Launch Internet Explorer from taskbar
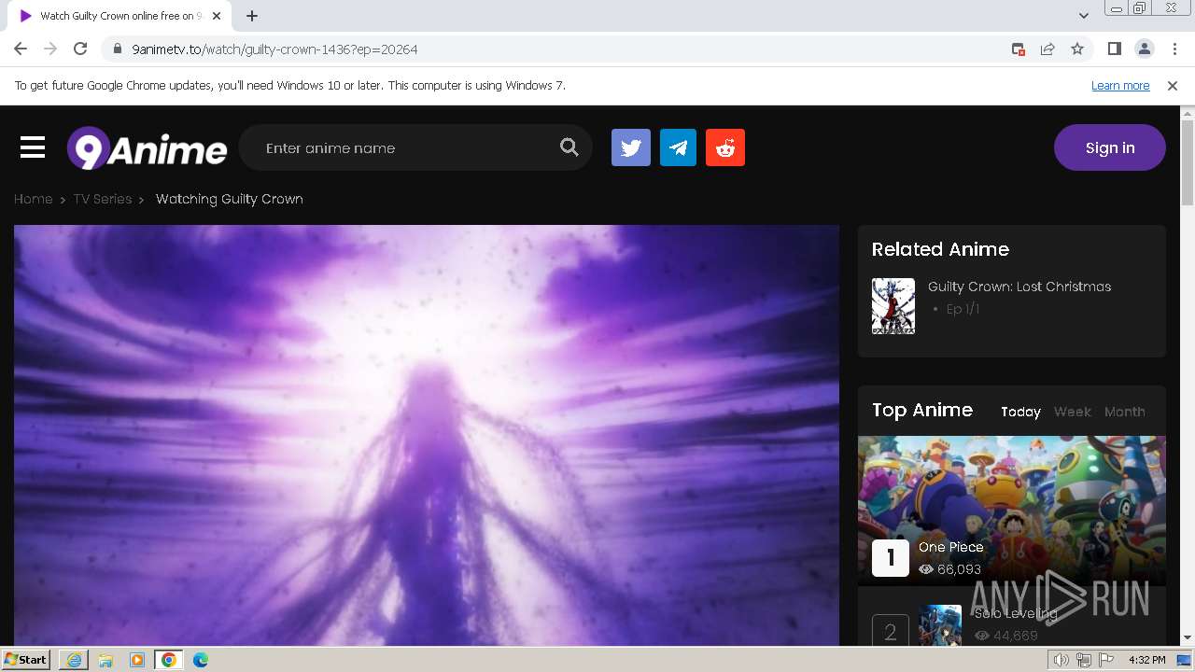The image size is (1195, 672). tap(74, 660)
